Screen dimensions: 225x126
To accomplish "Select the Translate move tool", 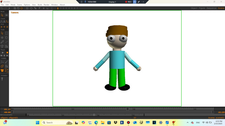I will [x=2, y=38].
